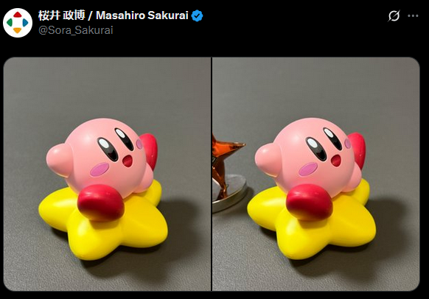Click Kirby's red front foot in right photo

click(x=310, y=202)
